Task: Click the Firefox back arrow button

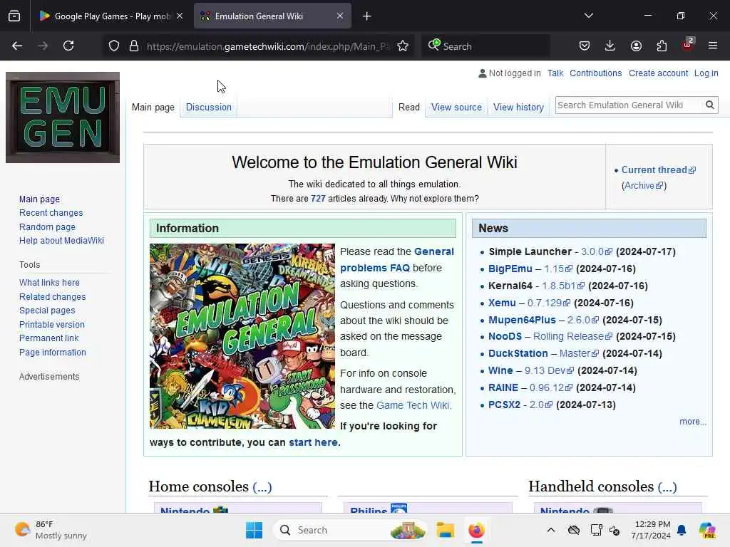Action: pyautogui.click(x=17, y=46)
